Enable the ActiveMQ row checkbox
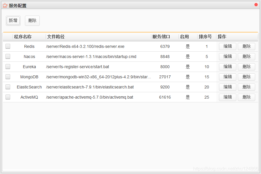261x174 pixels. (x=8, y=97)
